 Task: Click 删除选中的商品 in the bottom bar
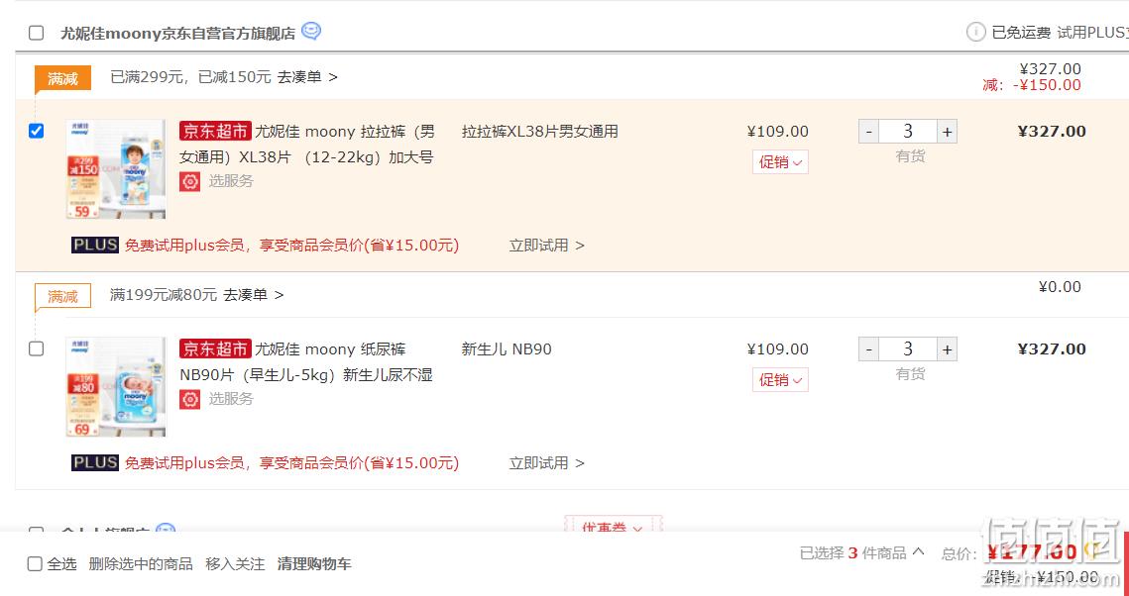click(x=141, y=563)
